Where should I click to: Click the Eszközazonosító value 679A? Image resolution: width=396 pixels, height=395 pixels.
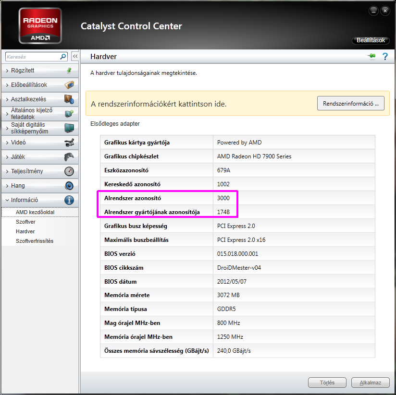(x=223, y=170)
